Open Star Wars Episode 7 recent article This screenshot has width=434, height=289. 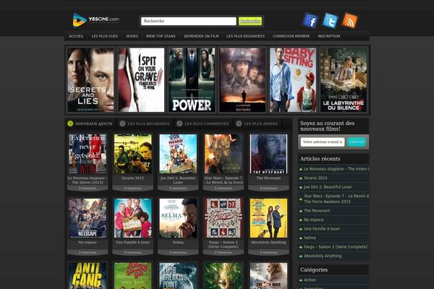click(x=336, y=199)
